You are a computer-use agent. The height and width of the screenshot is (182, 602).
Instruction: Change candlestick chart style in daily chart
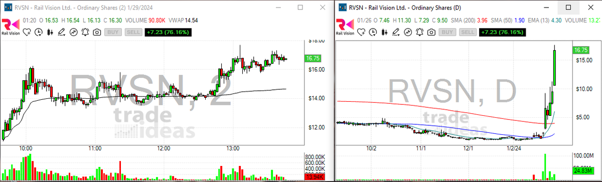[x=384, y=32]
